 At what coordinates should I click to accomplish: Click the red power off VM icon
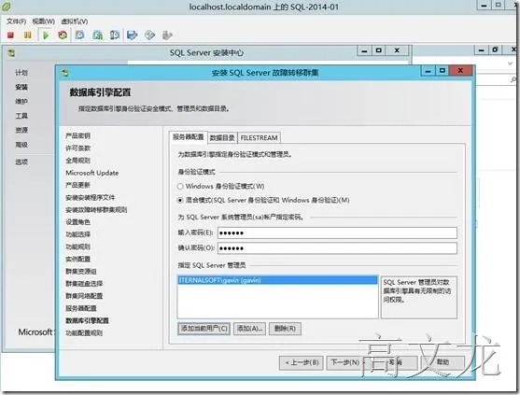tap(10, 35)
